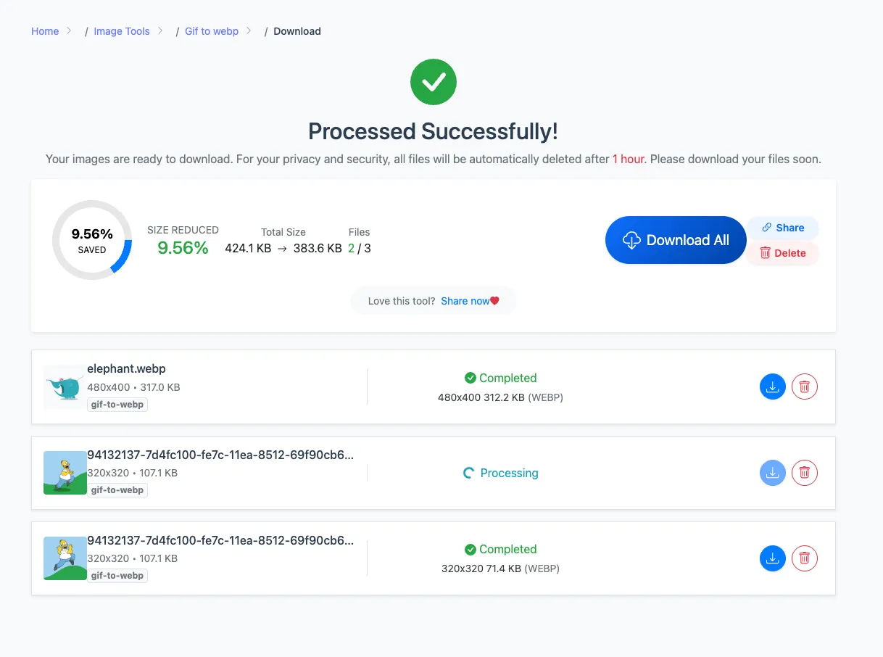
Task: Delete the 320x320 Completed file row
Action: coord(805,558)
